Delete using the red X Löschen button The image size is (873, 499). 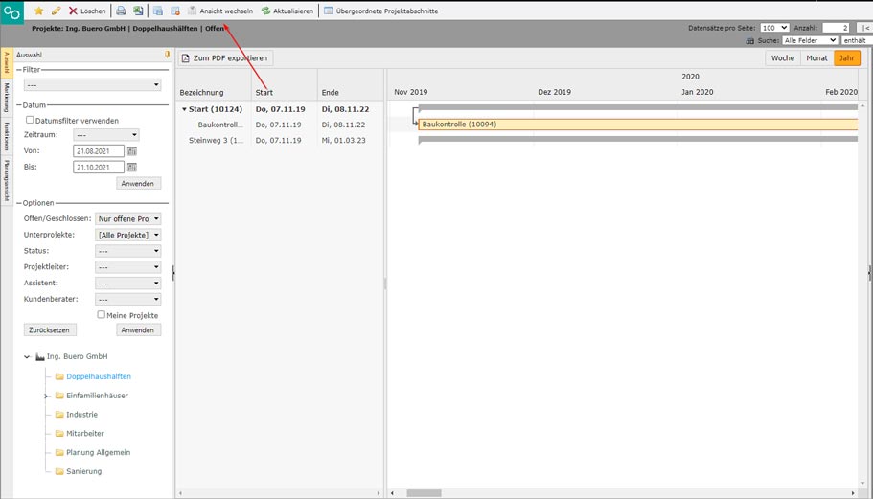87,11
